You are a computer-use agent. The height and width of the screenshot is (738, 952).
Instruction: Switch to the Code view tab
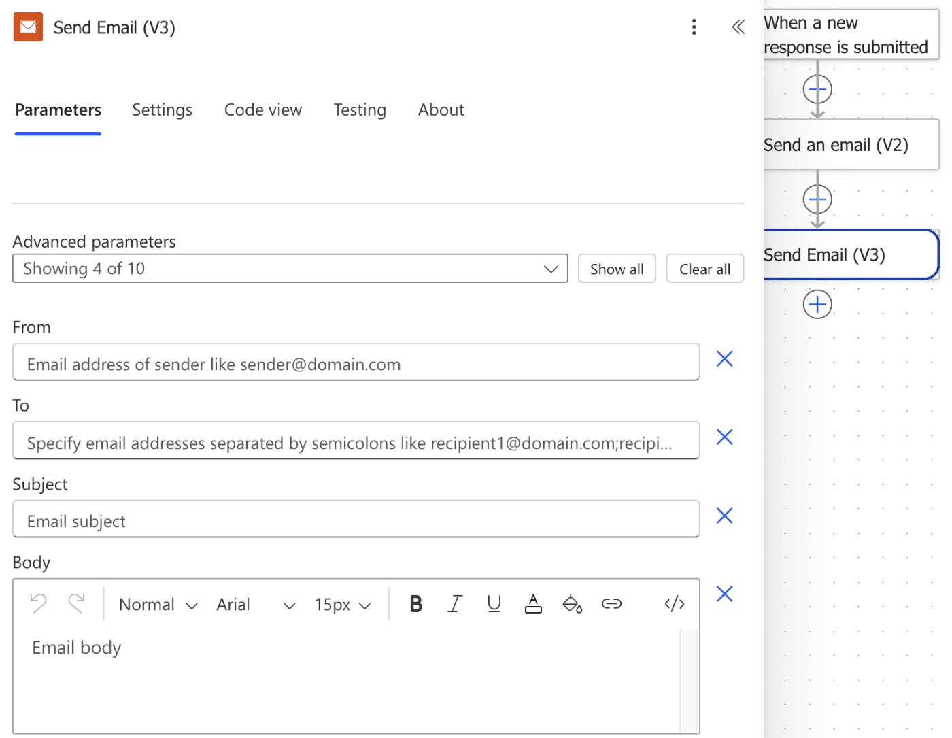263,110
